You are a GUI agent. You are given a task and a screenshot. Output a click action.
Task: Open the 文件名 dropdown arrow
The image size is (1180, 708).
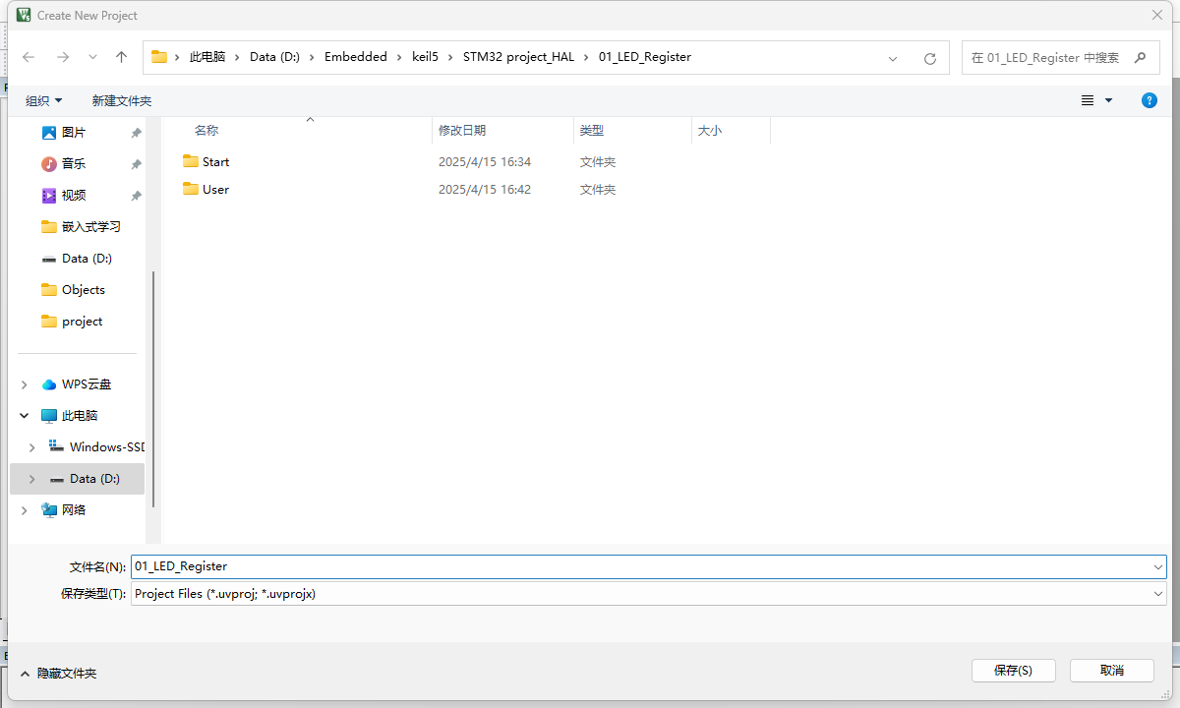point(1158,567)
